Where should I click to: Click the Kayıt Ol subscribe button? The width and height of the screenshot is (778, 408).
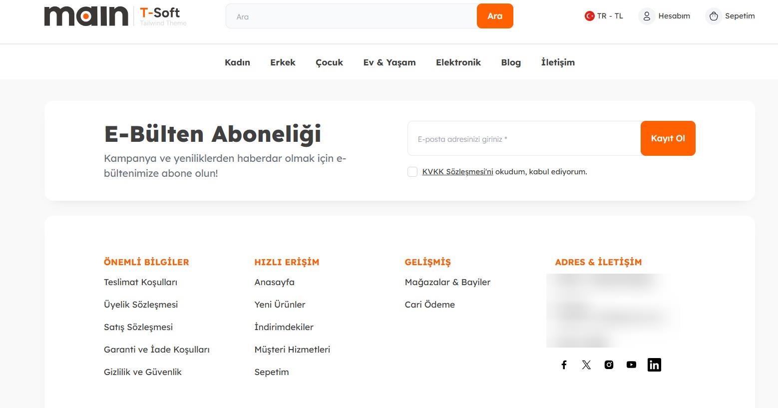click(668, 138)
